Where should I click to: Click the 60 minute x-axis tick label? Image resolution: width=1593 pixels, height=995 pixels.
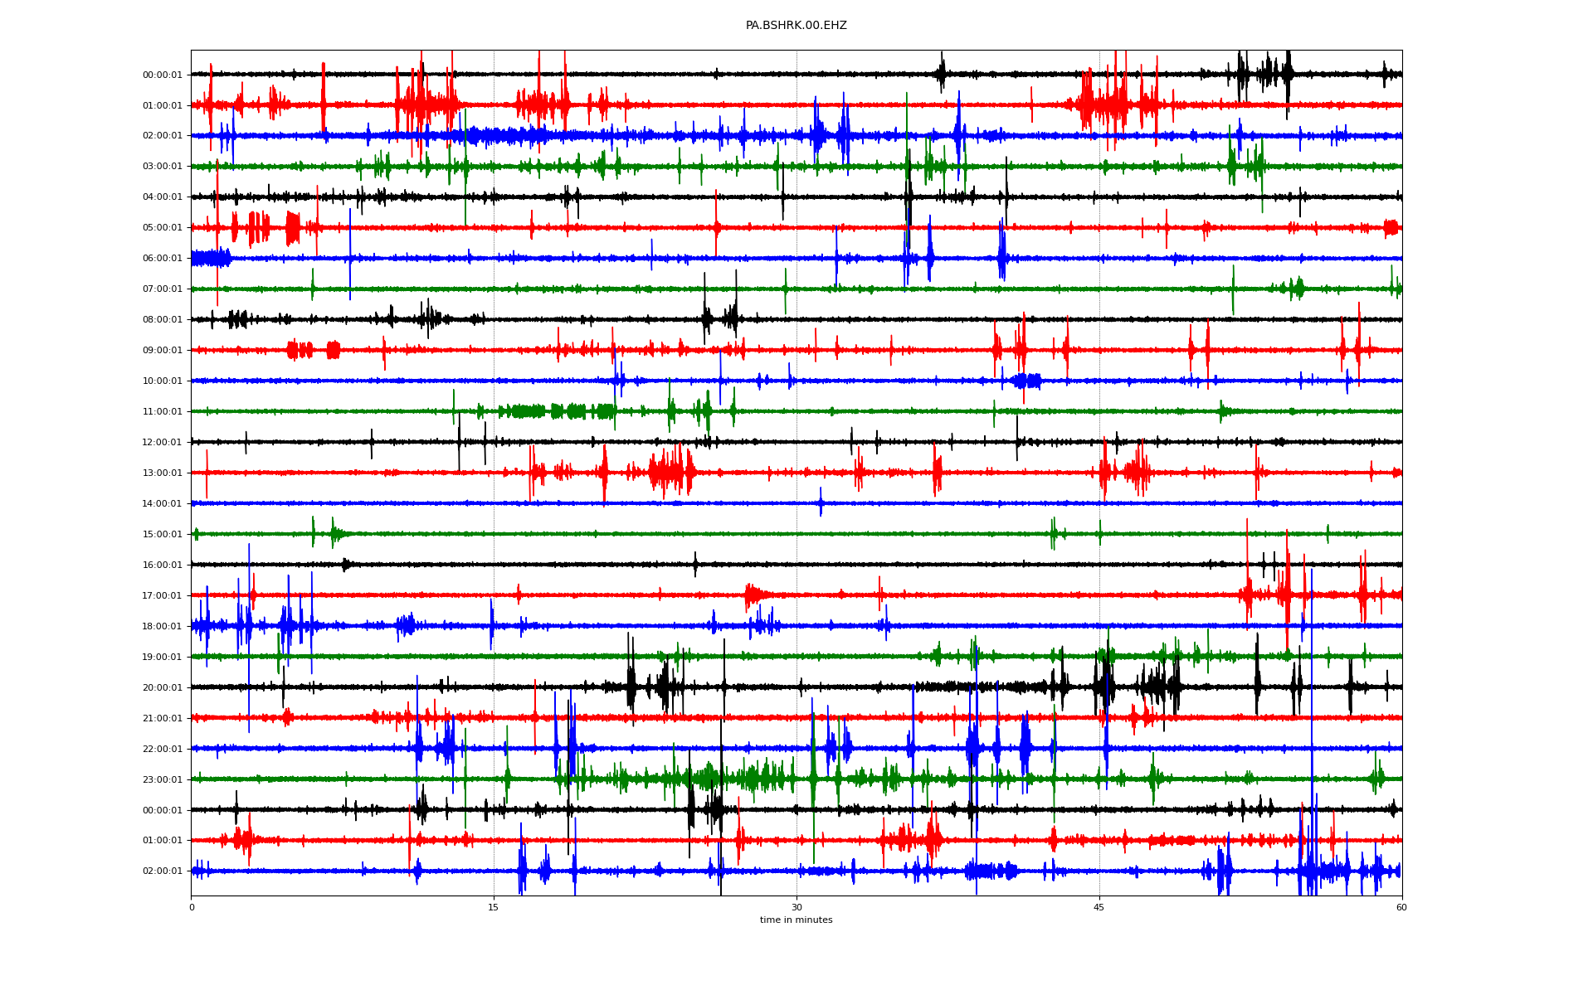tap(1401, 907)
